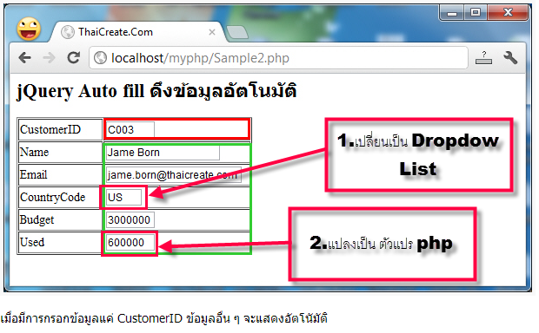Maximize the browser window

[476, 13]
